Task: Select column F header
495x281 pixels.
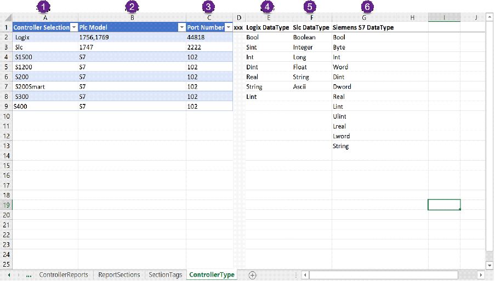Action: (312, 18)
